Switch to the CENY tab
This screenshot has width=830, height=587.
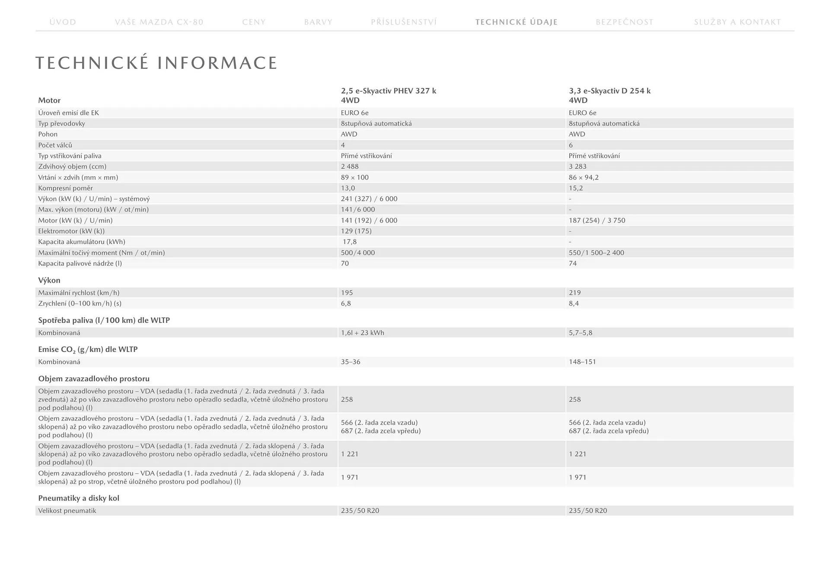(254, 22)
